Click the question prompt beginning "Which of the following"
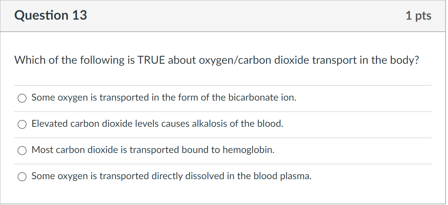Image resolution: width=448 pixels, height=205 pixels. click(217, 60)
